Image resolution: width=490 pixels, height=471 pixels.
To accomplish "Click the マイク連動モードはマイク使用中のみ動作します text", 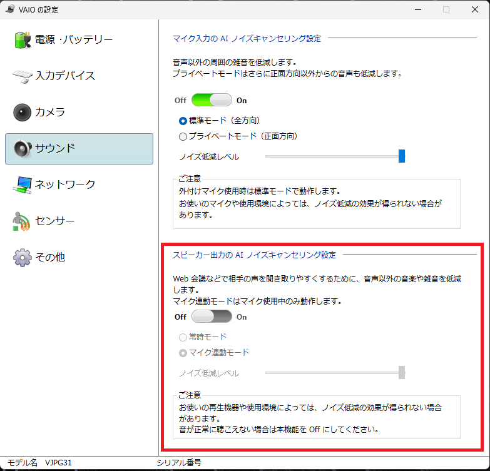I will [257, 301].
